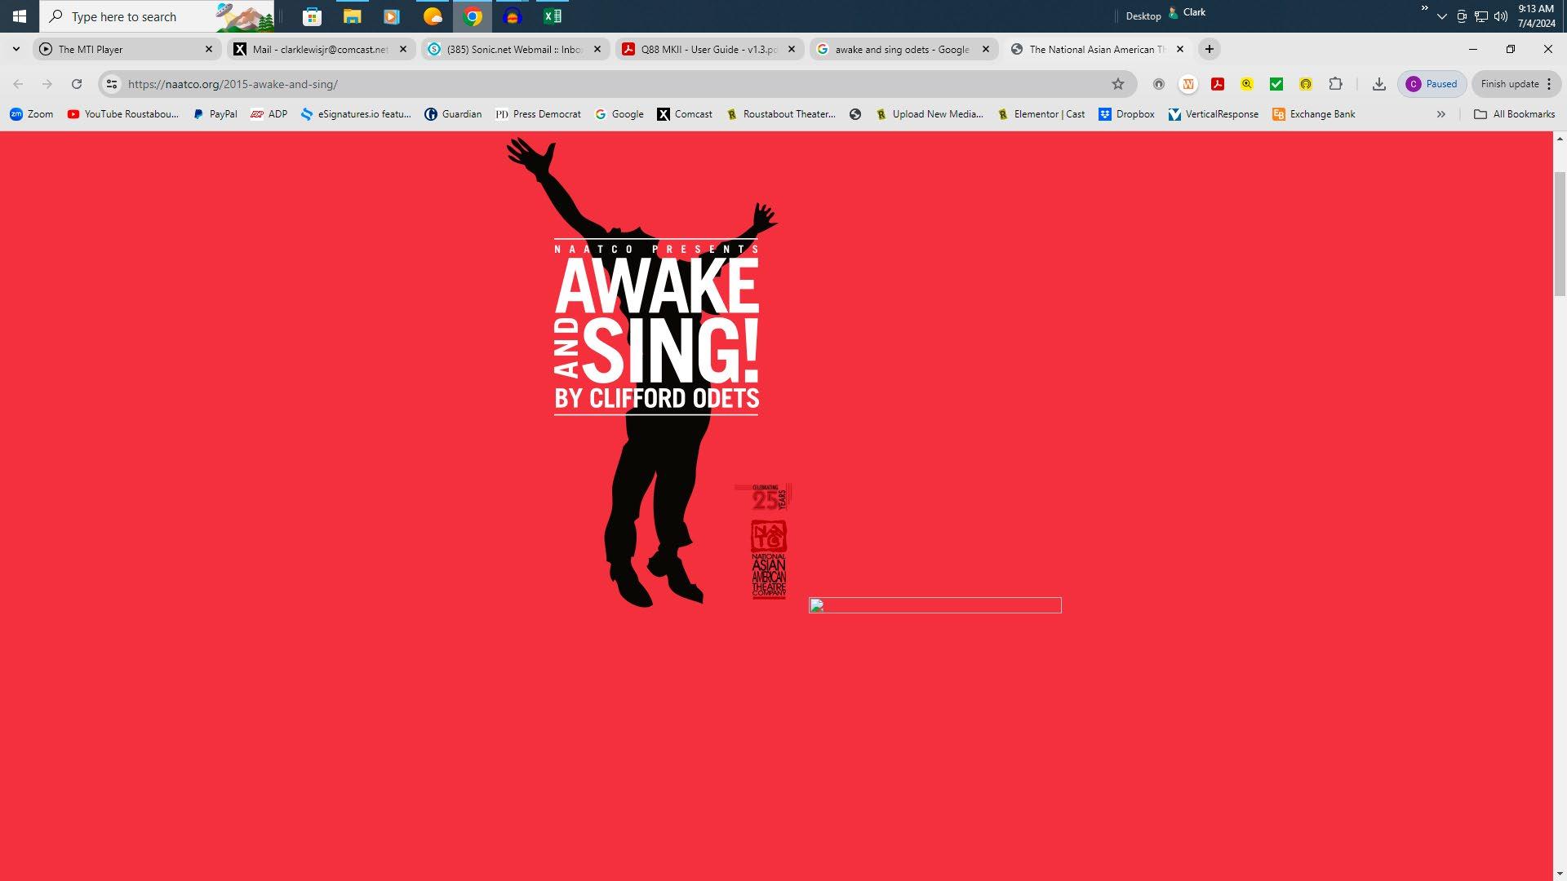Expand the tab search dropdown arrow
The image size is (1567, 881).
pyautogui.click(x=16, y=50)
